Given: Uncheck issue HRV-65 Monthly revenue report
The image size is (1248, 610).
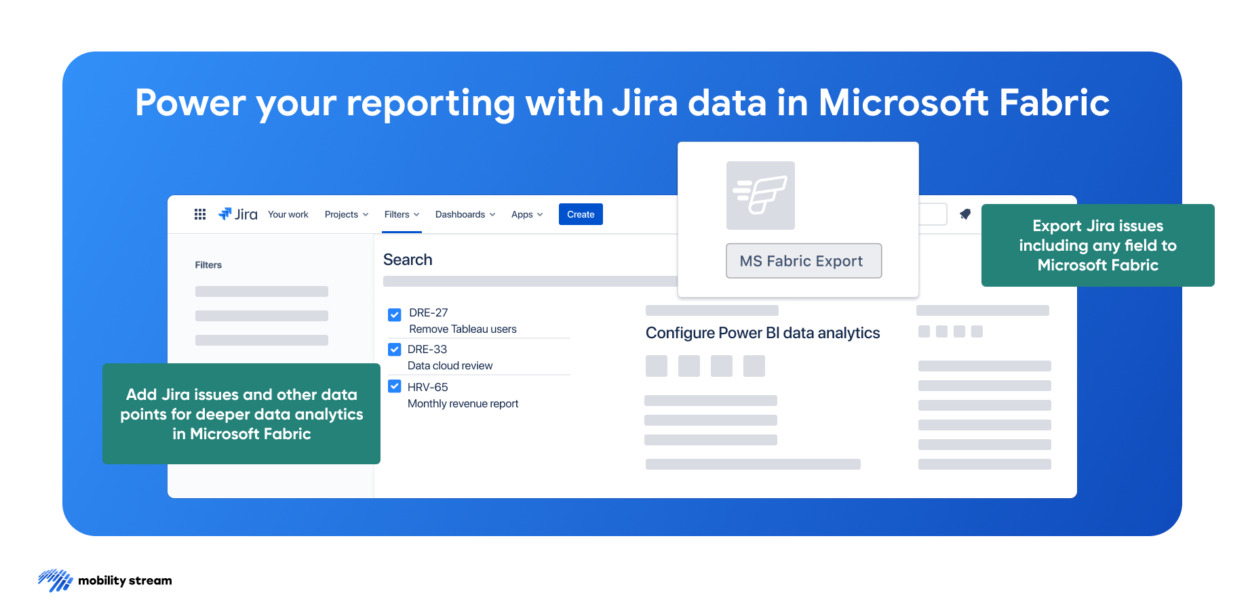Looking at the screenshot, I should click(x=394, y=386).
